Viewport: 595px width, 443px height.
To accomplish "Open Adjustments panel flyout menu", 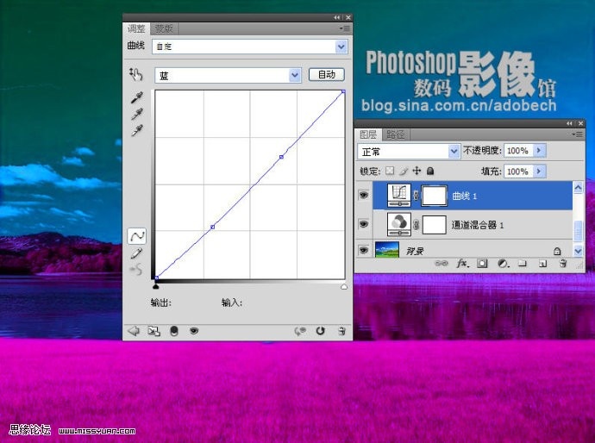I will tap(345, 28).
